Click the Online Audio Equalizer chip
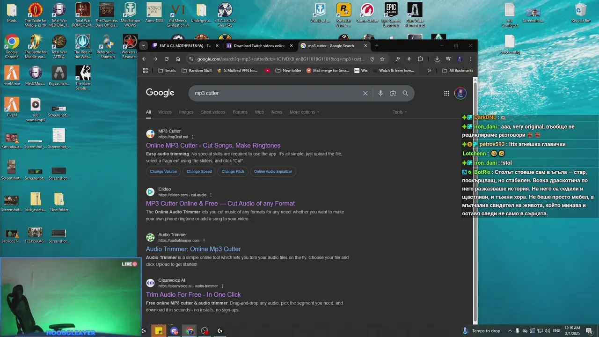Viewport: 599px width, 337px height. click(x=273, y=172)
